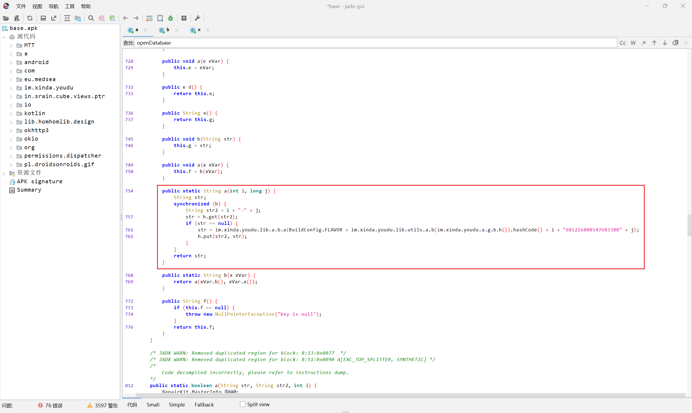This screenshot has width=692, height=413.
Task: Switch to Fallback view
Action: click(204, 404)
